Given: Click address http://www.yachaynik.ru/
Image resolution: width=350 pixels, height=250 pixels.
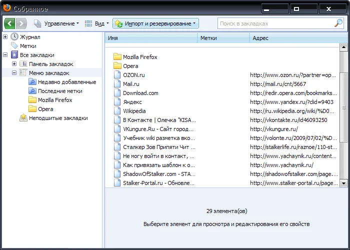Looking at the screenshot, I should point(281,165).
